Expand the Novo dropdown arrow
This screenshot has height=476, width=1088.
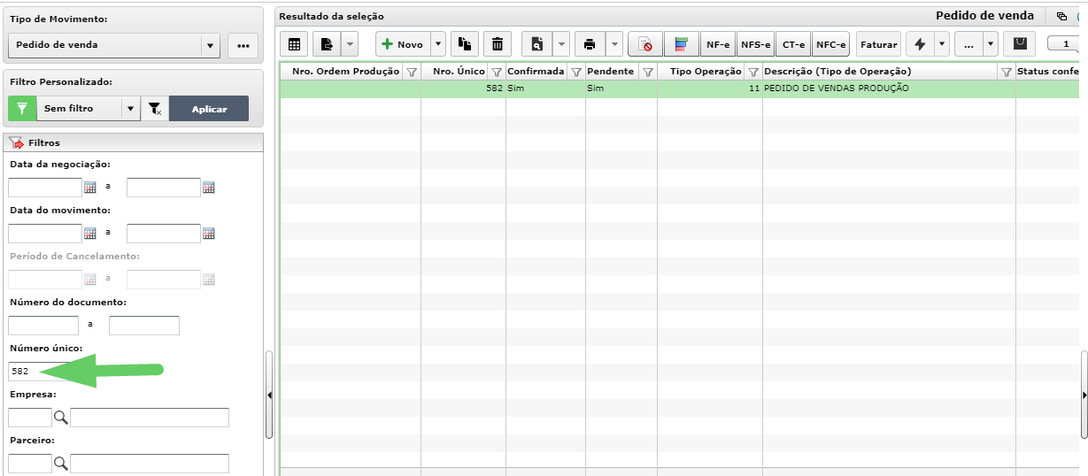click(x=438, y=44)
